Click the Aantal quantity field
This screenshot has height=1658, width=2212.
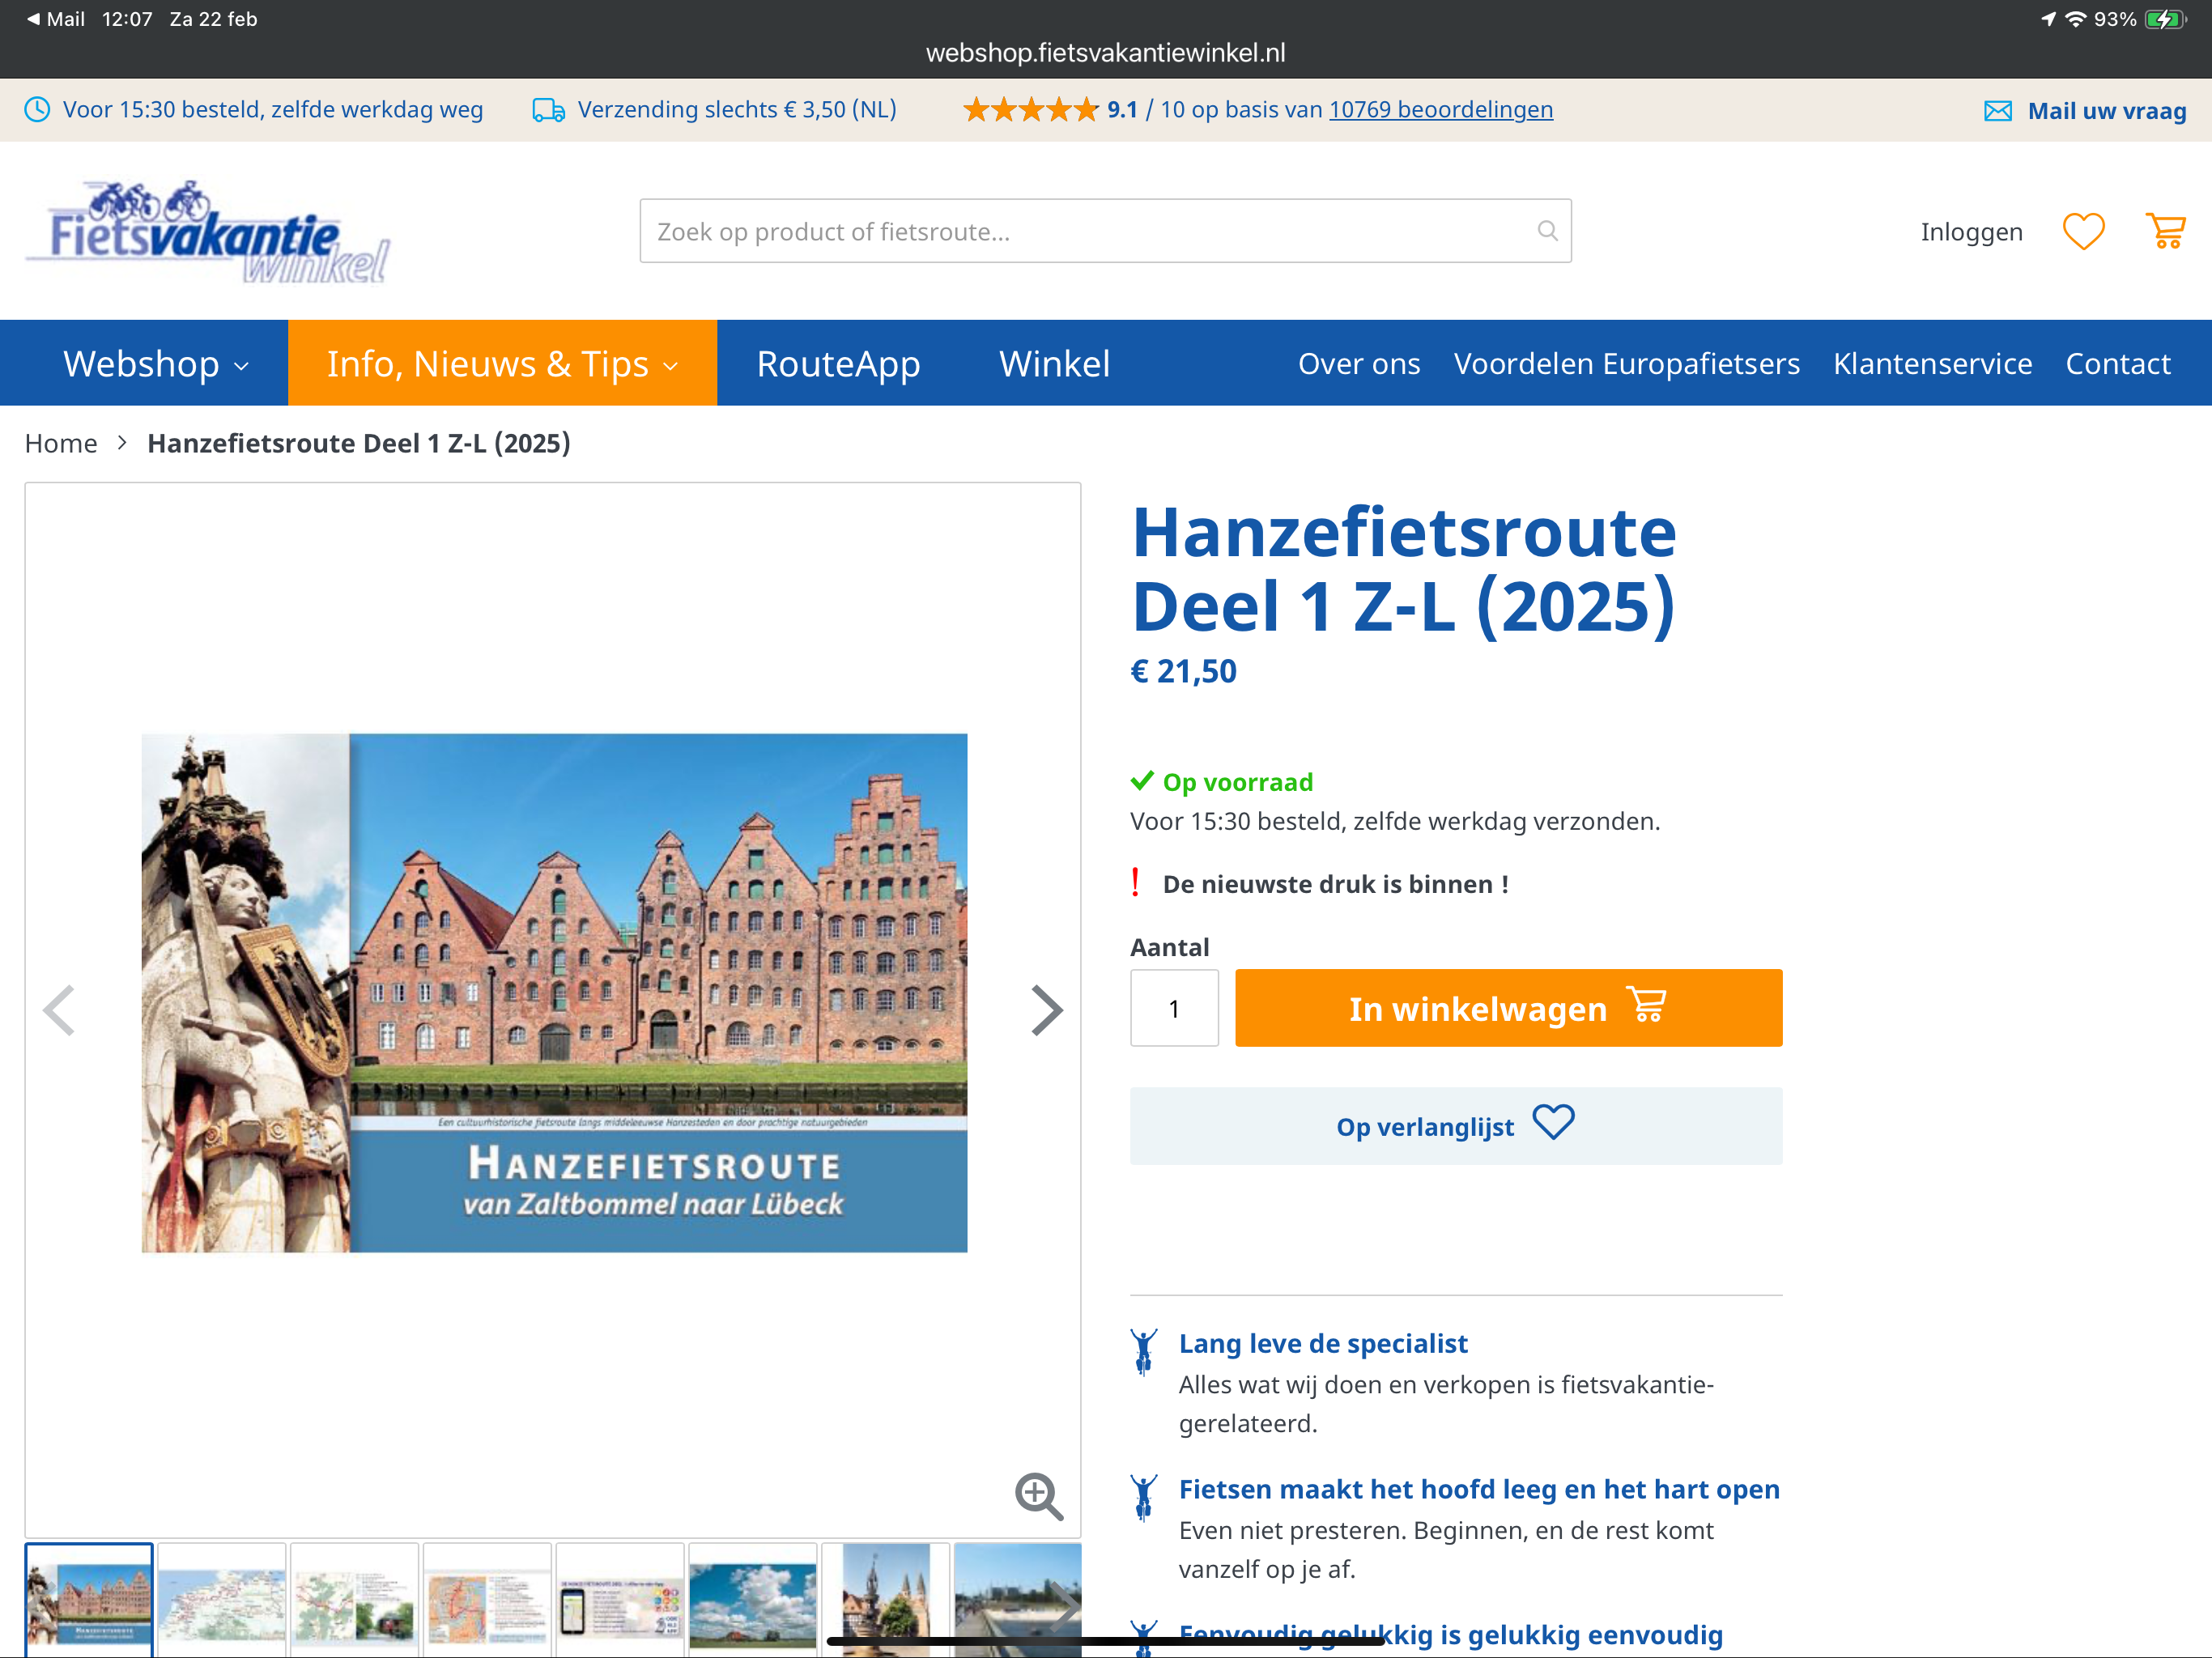[1174, 1008]
